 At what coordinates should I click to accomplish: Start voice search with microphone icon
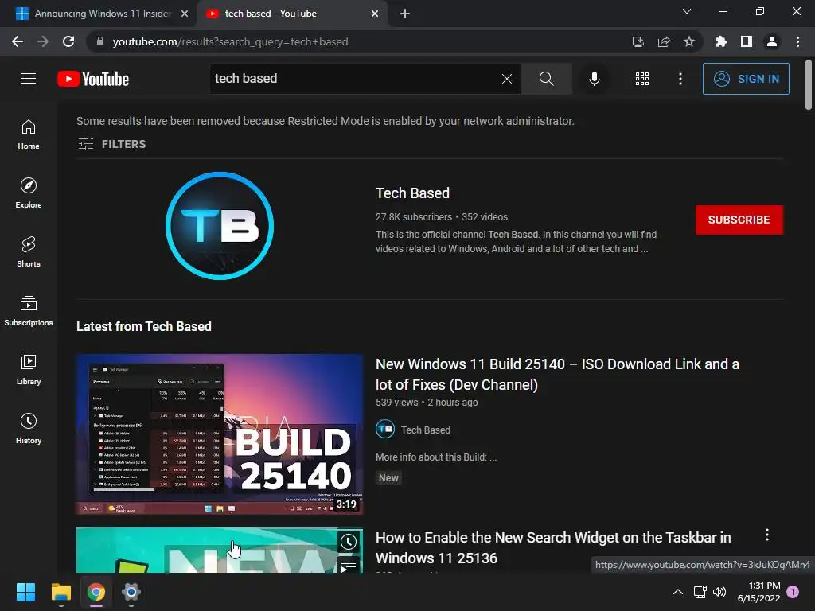[x=594, y=79]
